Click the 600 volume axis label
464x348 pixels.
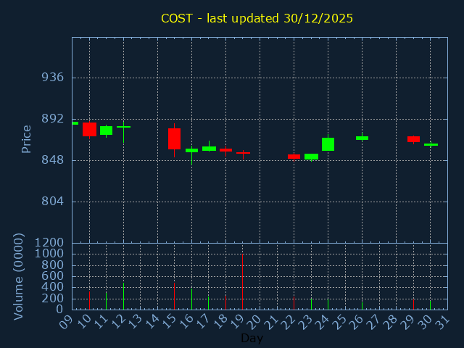53,276
